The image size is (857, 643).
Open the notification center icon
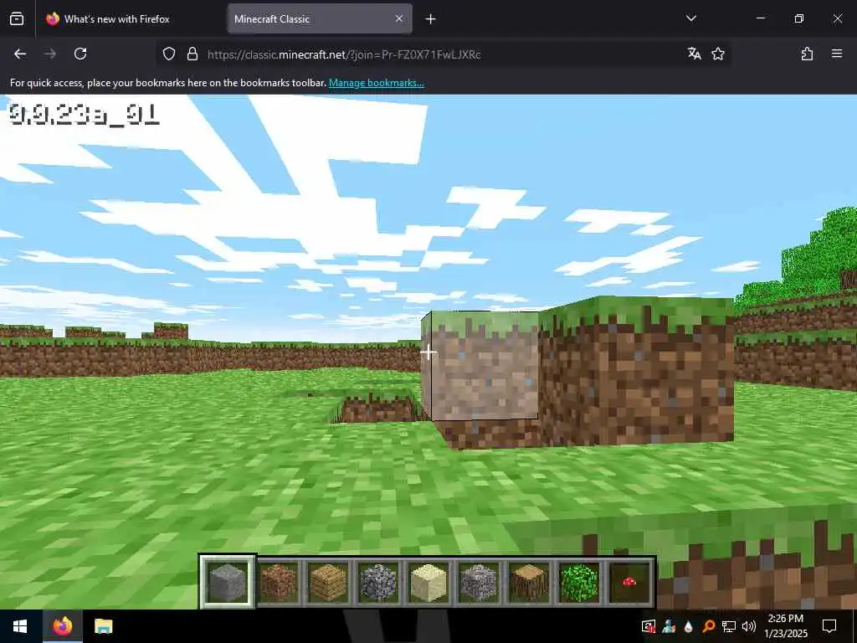[829, 626]
